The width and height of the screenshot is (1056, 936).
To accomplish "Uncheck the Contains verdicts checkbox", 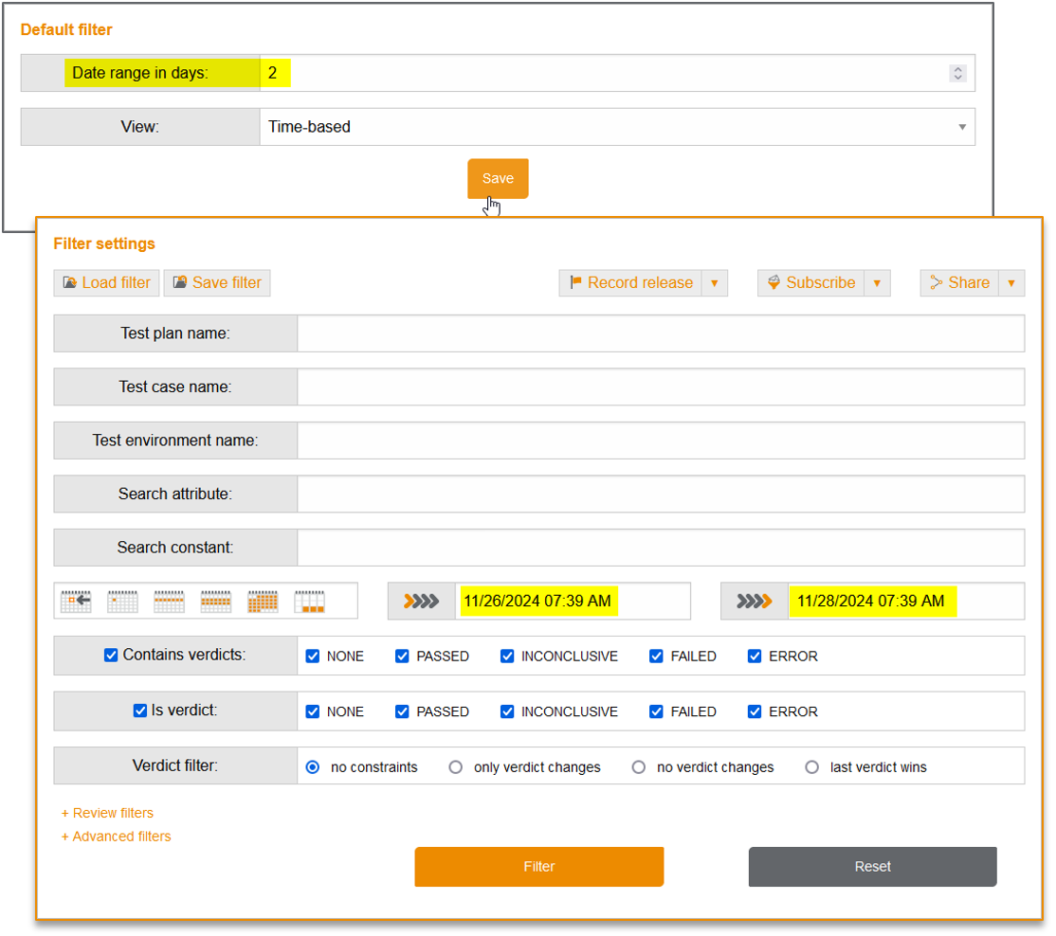I will tap(111, 656).
